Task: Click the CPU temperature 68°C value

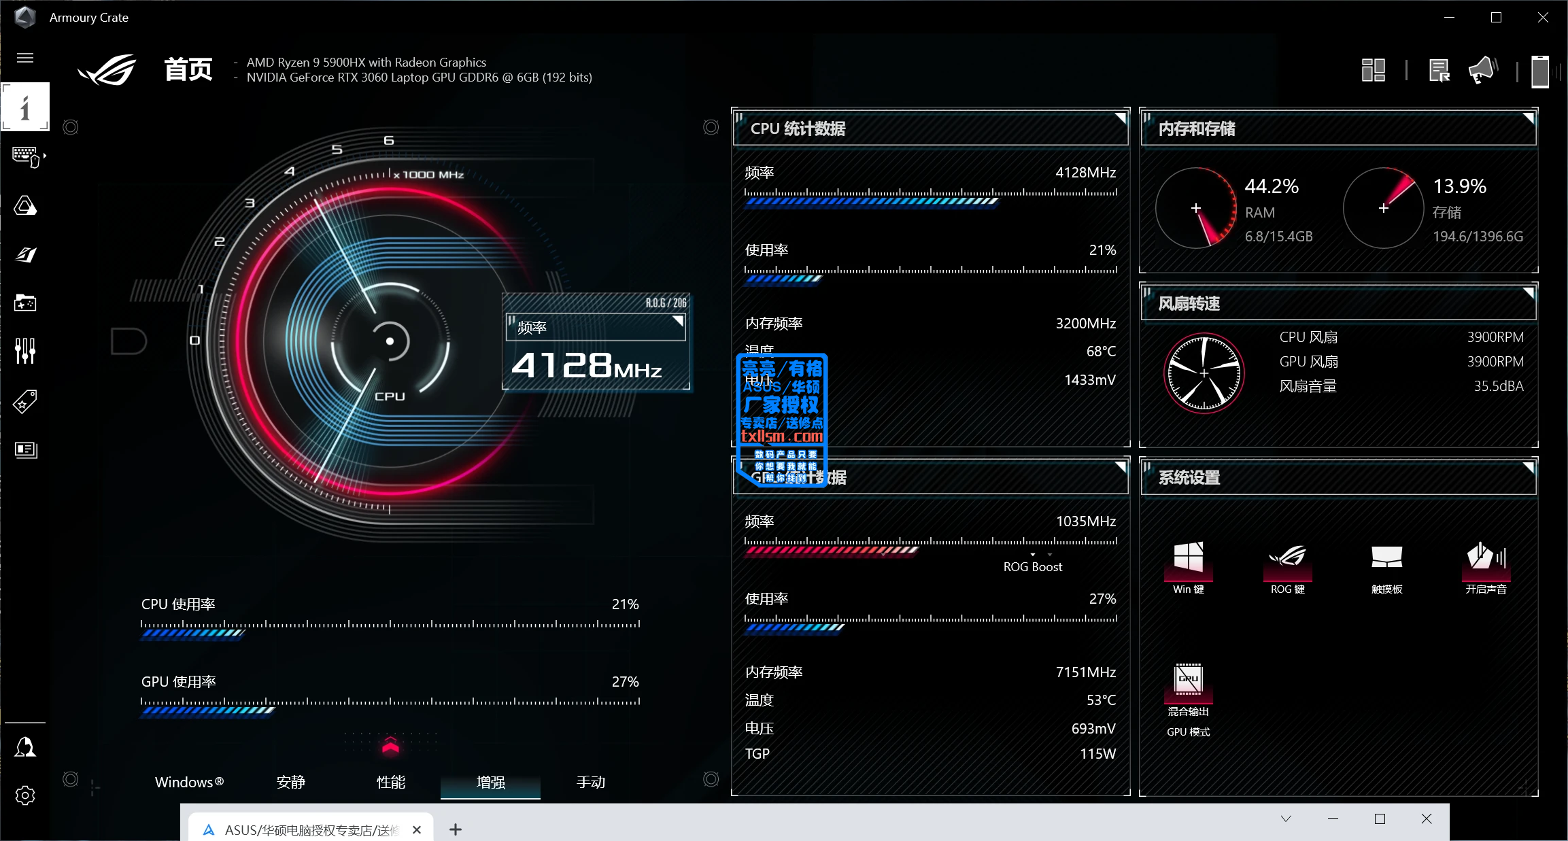Action: click(1101, 351)
